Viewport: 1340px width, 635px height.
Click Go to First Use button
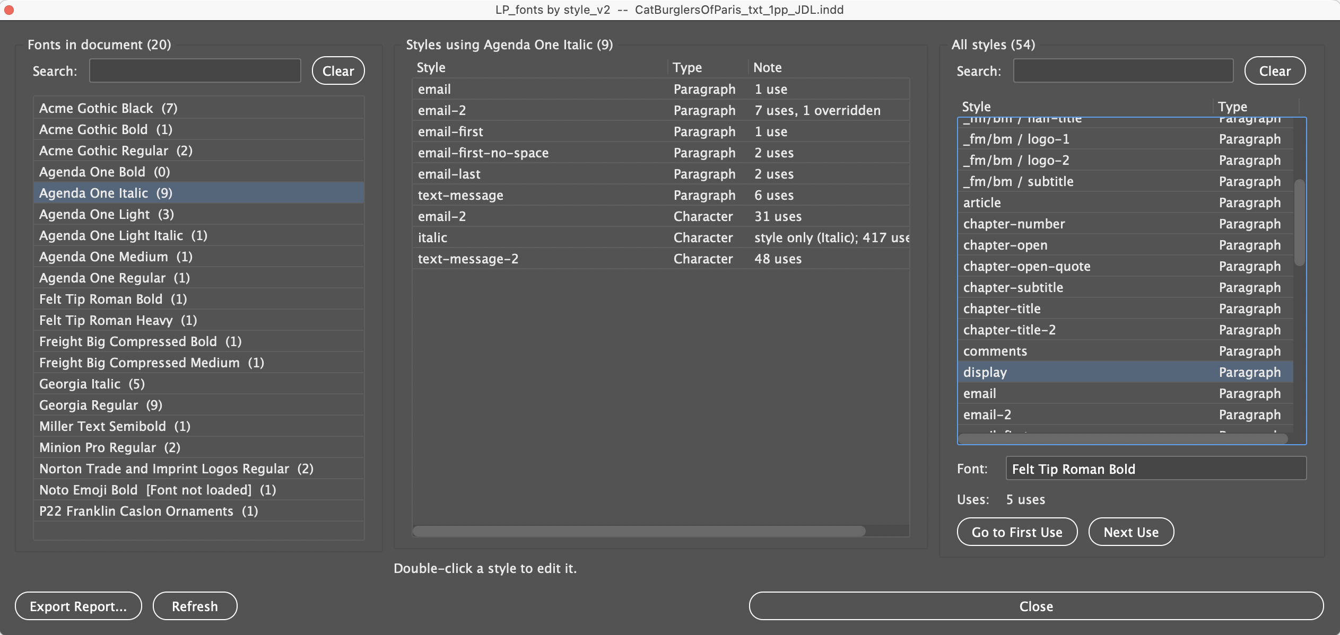click(1017, 532)
